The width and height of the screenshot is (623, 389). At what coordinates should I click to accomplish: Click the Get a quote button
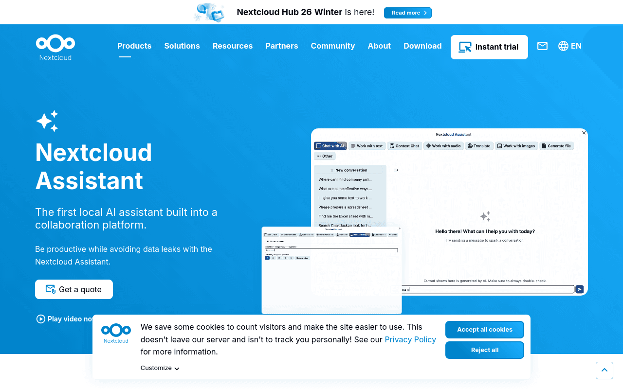[74, 289]
